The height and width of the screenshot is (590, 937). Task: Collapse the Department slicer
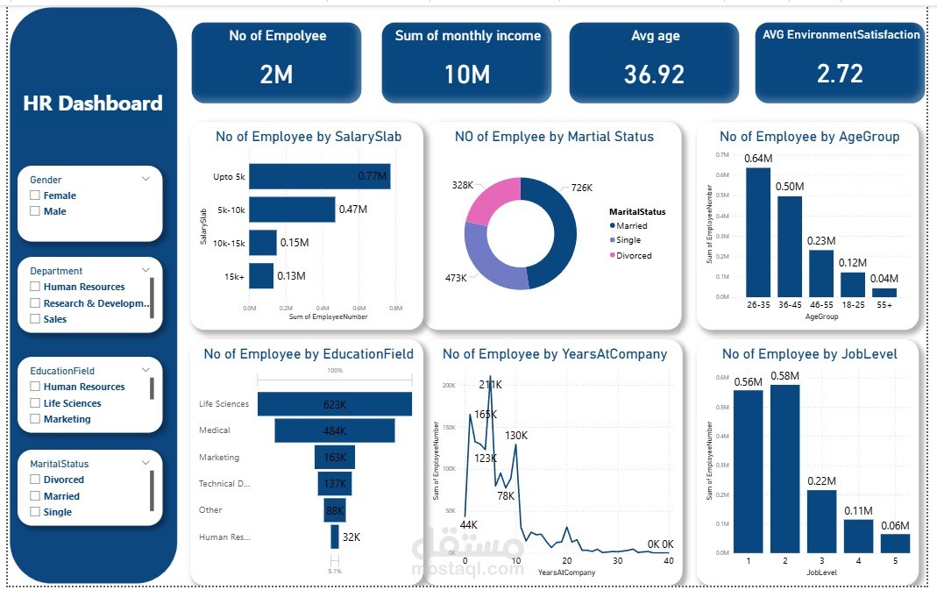[x=146, y=270]
